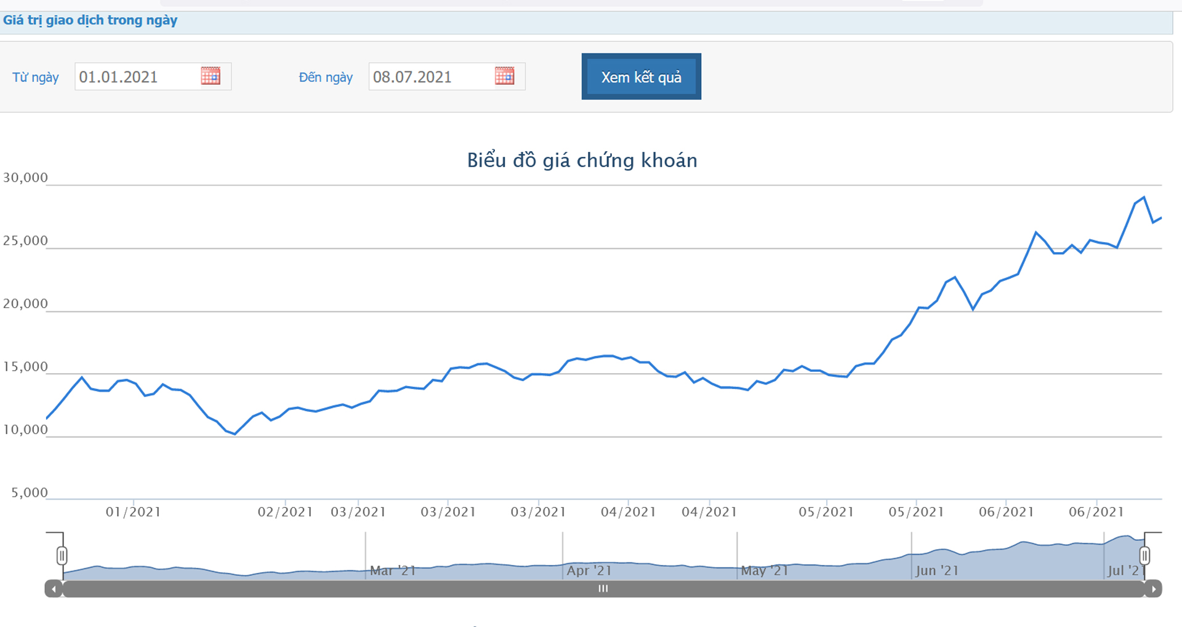The height and width of the screenshot is (627, 1182).
Task: Click the left scrollbar arrow below the chart
Action: [54, 589]
